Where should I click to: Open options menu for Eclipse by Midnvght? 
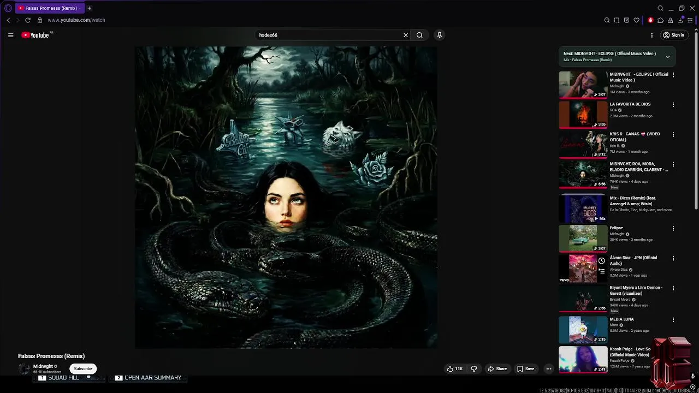(x=673, y=229)
